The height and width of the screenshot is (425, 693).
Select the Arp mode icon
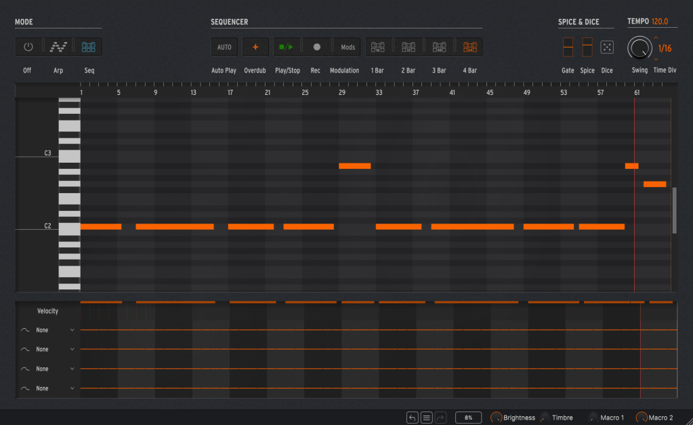click(x=58, y=47)
